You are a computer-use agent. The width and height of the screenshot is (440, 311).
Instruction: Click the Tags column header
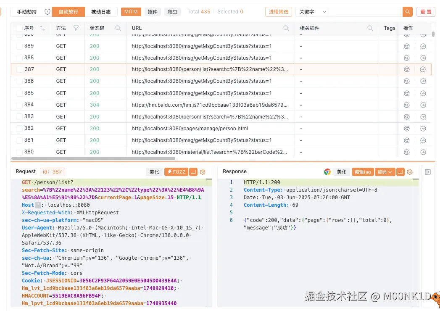point(389,28)
